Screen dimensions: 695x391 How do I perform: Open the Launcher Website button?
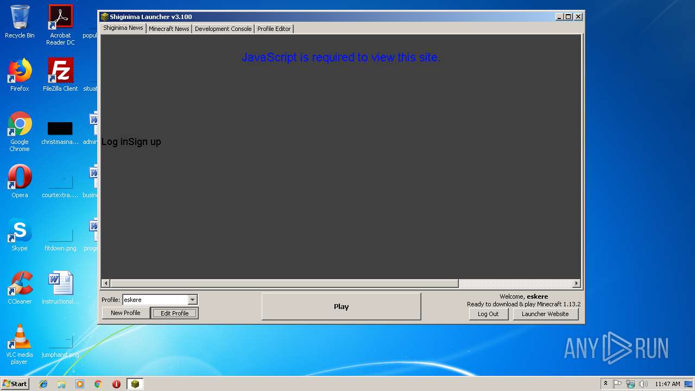click(x=545, y=314)
